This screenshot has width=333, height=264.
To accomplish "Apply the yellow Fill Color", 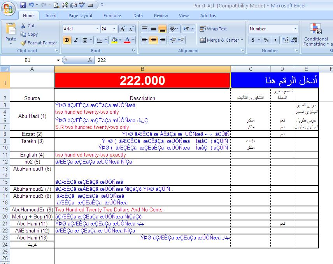I will point(114,40).
